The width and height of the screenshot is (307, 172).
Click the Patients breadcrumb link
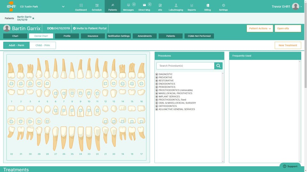click(x=9, y=18)
